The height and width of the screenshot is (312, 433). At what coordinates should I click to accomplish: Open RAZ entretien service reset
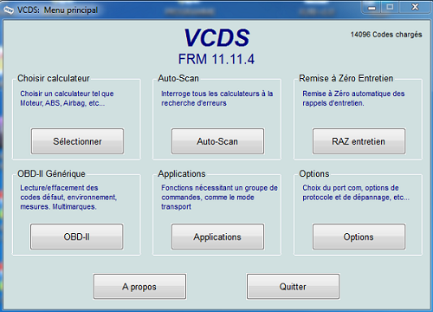coord(359,141)
